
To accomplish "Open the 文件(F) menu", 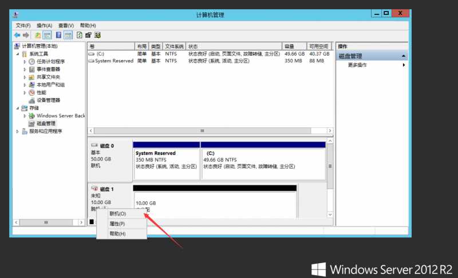I will tap(23, 25).
